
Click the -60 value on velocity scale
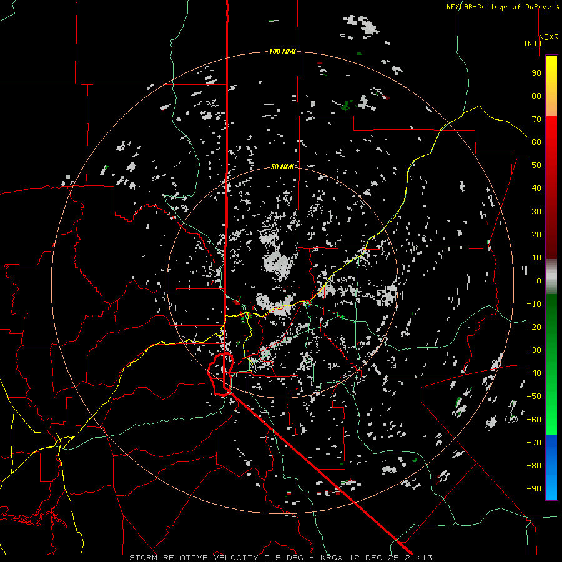tap(534, 420)
